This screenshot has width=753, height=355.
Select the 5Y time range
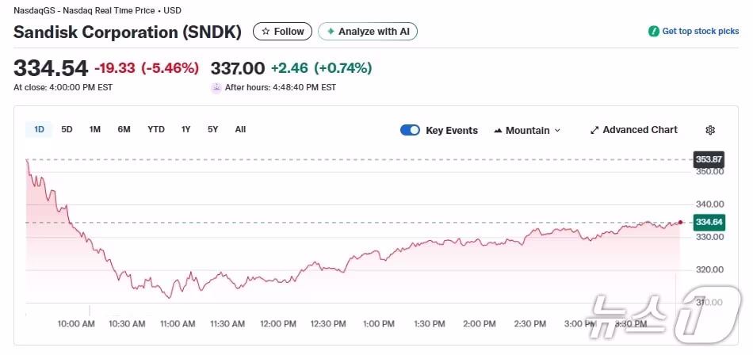pos(212,129)
